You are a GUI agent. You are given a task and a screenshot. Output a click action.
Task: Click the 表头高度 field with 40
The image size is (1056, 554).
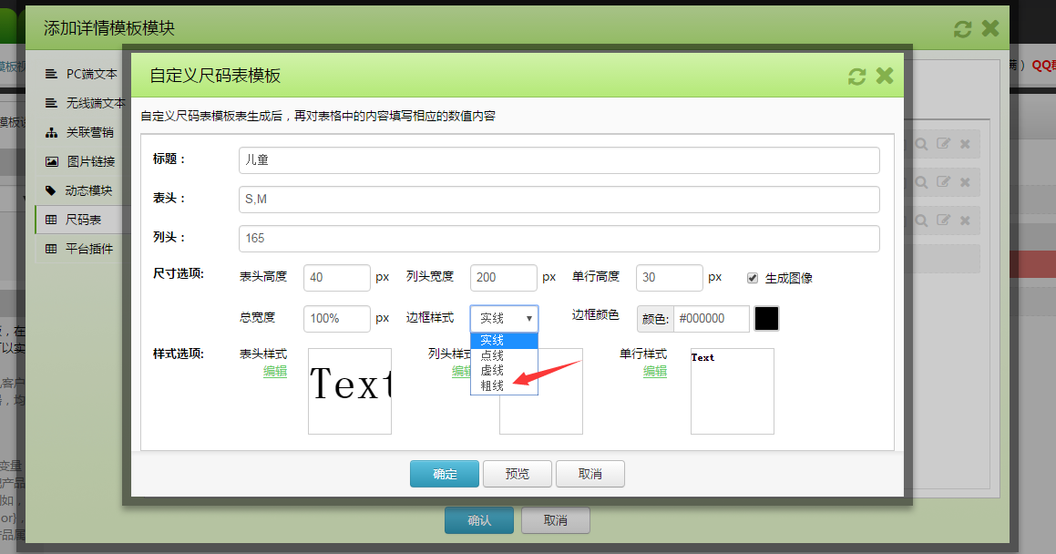pyautogui.click(x=337, y=277)
